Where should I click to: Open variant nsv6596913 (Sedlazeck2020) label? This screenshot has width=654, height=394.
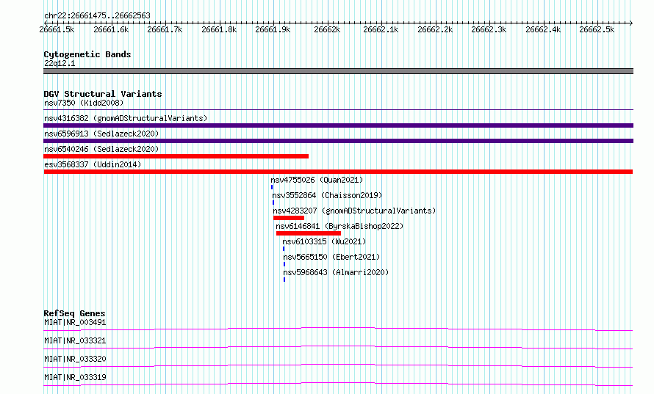pos(101,134)
